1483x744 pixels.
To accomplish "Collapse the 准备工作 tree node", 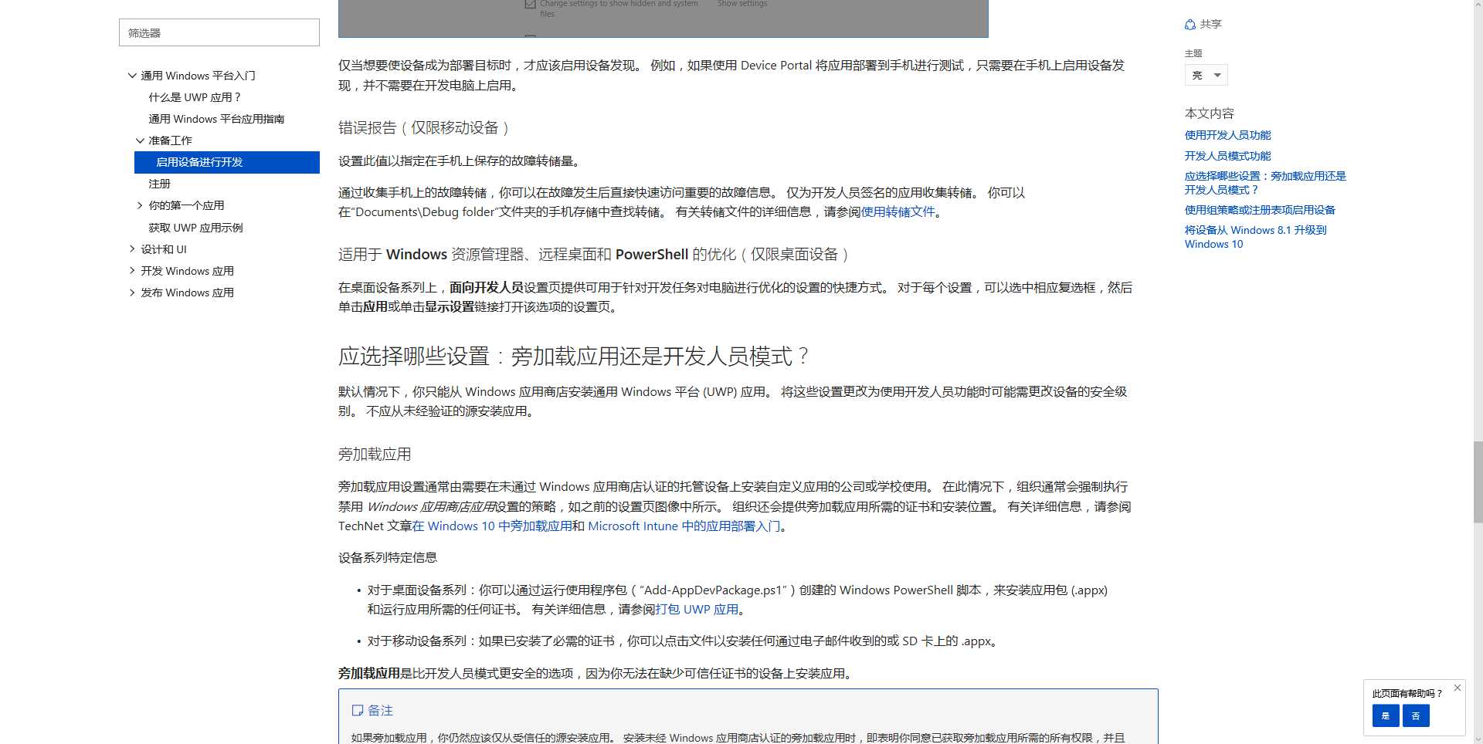I will click(140, 140).
